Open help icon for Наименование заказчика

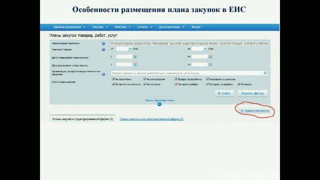(x=103, y=43)
